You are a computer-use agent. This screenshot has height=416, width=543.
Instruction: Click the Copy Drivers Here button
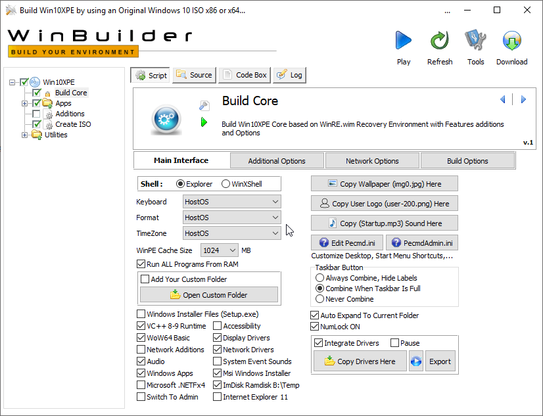[360, 361]
